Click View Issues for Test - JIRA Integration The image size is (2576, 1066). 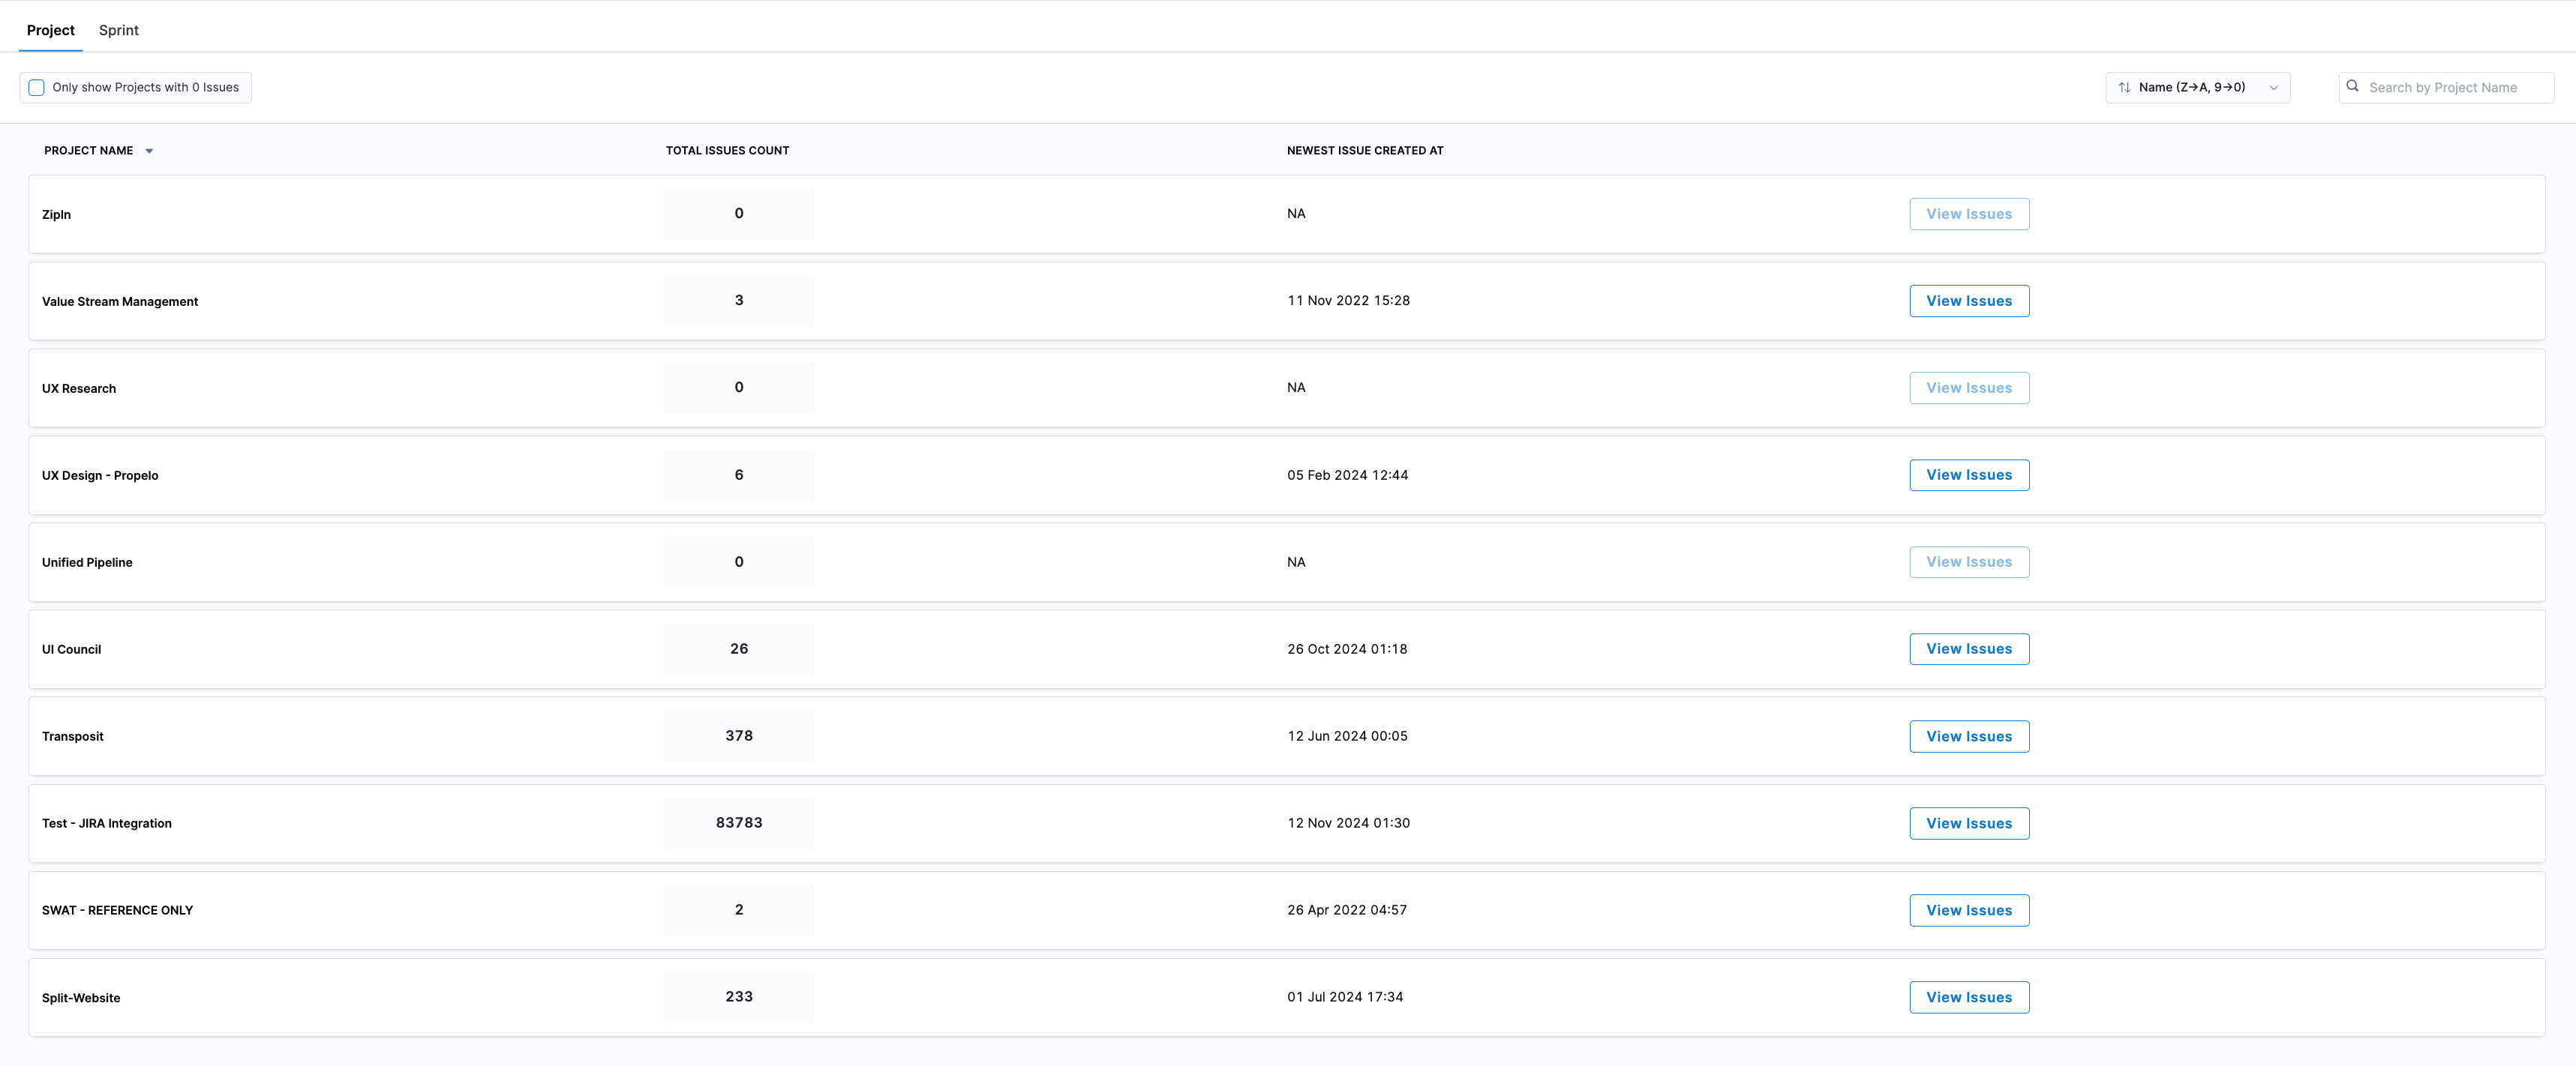pyautogui.click(x=1968, y=823)
